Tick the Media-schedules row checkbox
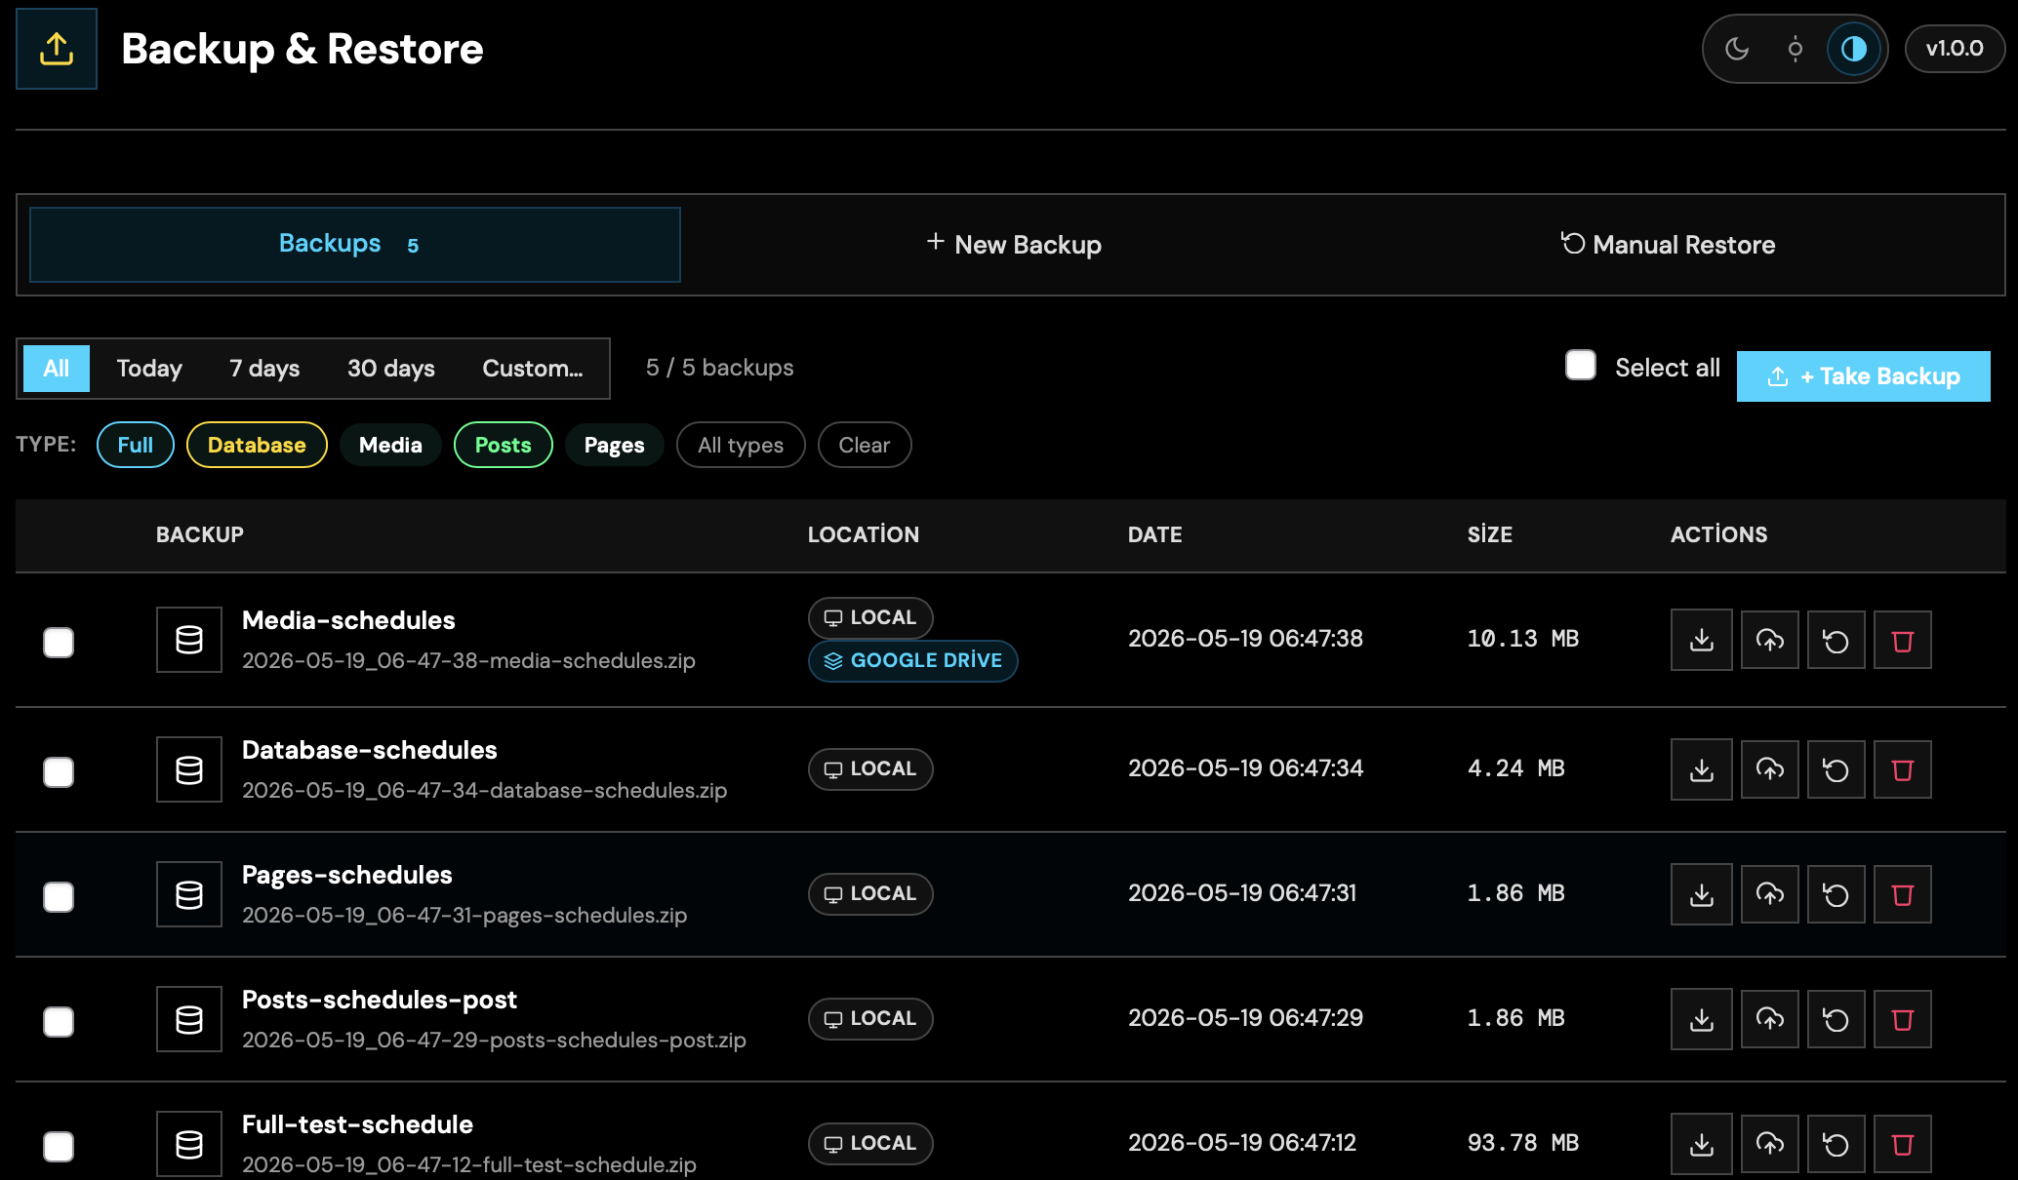The height and width of the screenshot is (1180, 2018). (x=59, y=643)
